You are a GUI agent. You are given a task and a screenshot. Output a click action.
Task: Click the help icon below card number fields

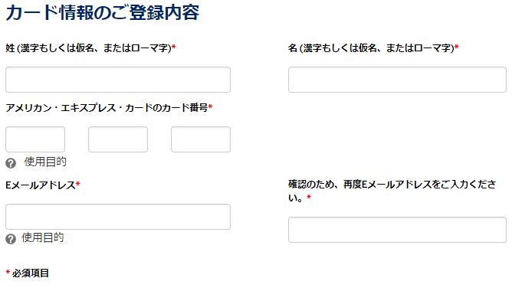[x=11, y=163]
